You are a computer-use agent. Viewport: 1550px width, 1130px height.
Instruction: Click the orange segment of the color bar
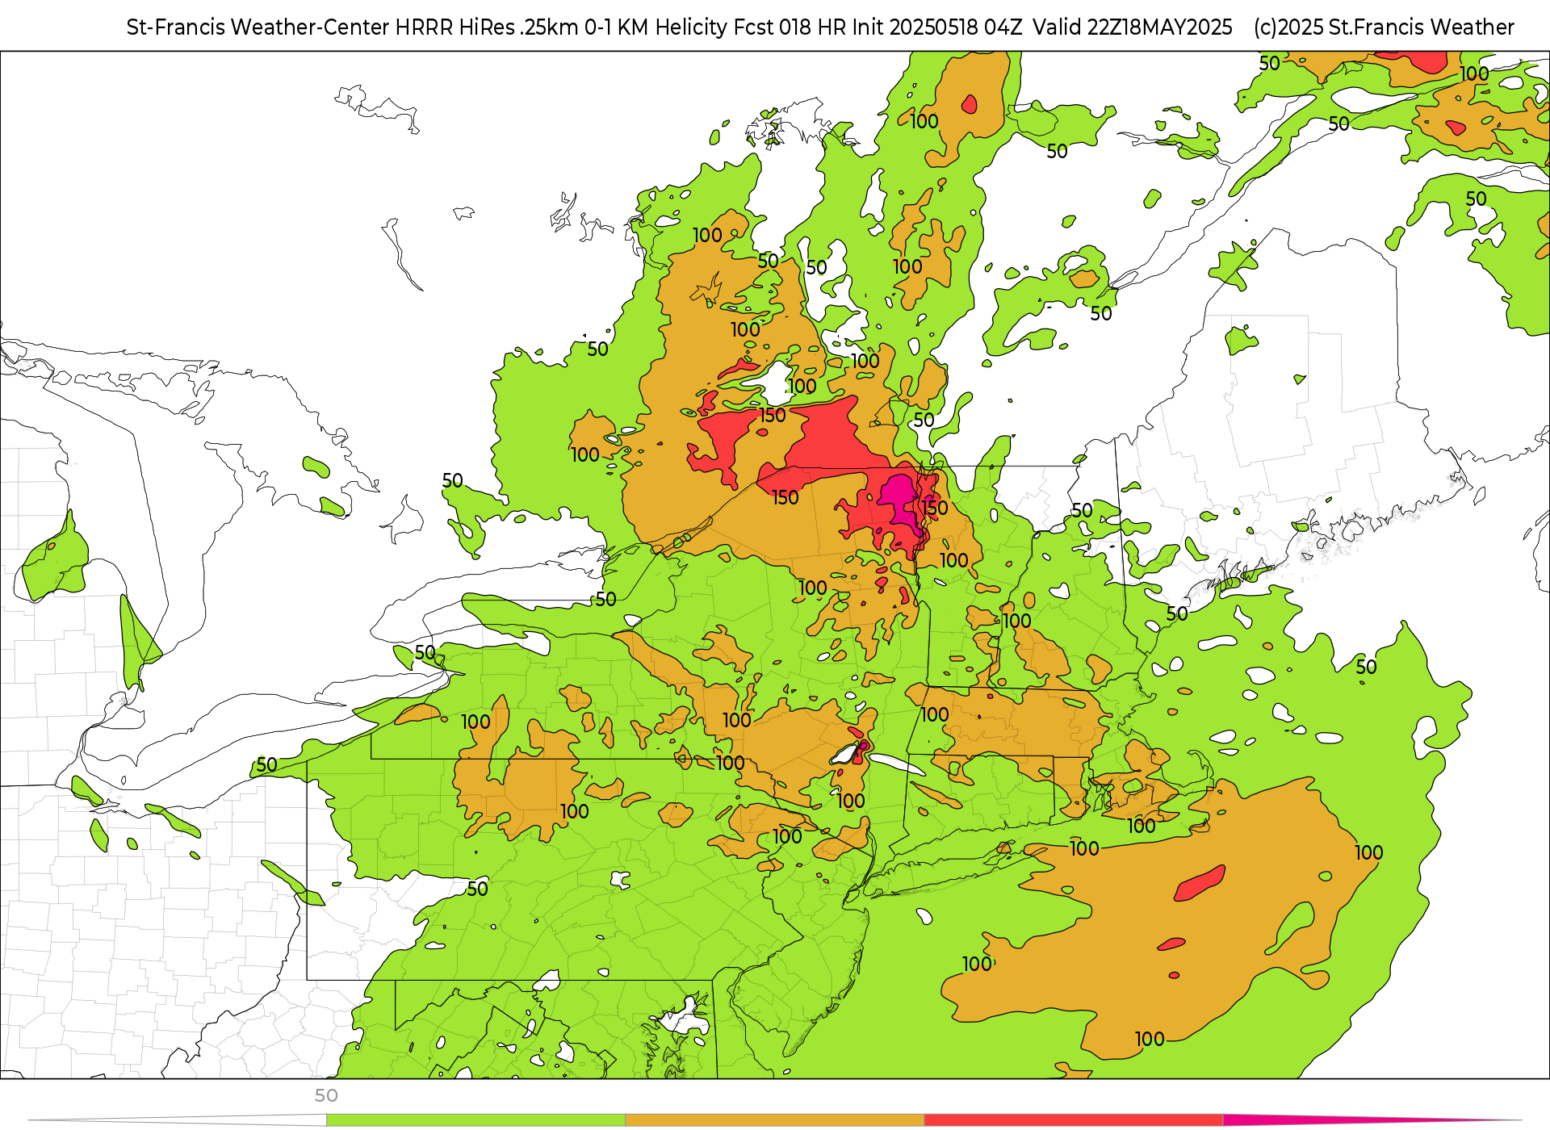click(774, 1120)
